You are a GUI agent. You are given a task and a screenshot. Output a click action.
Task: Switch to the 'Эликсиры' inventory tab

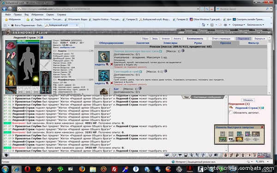click(x=170, y=43)
